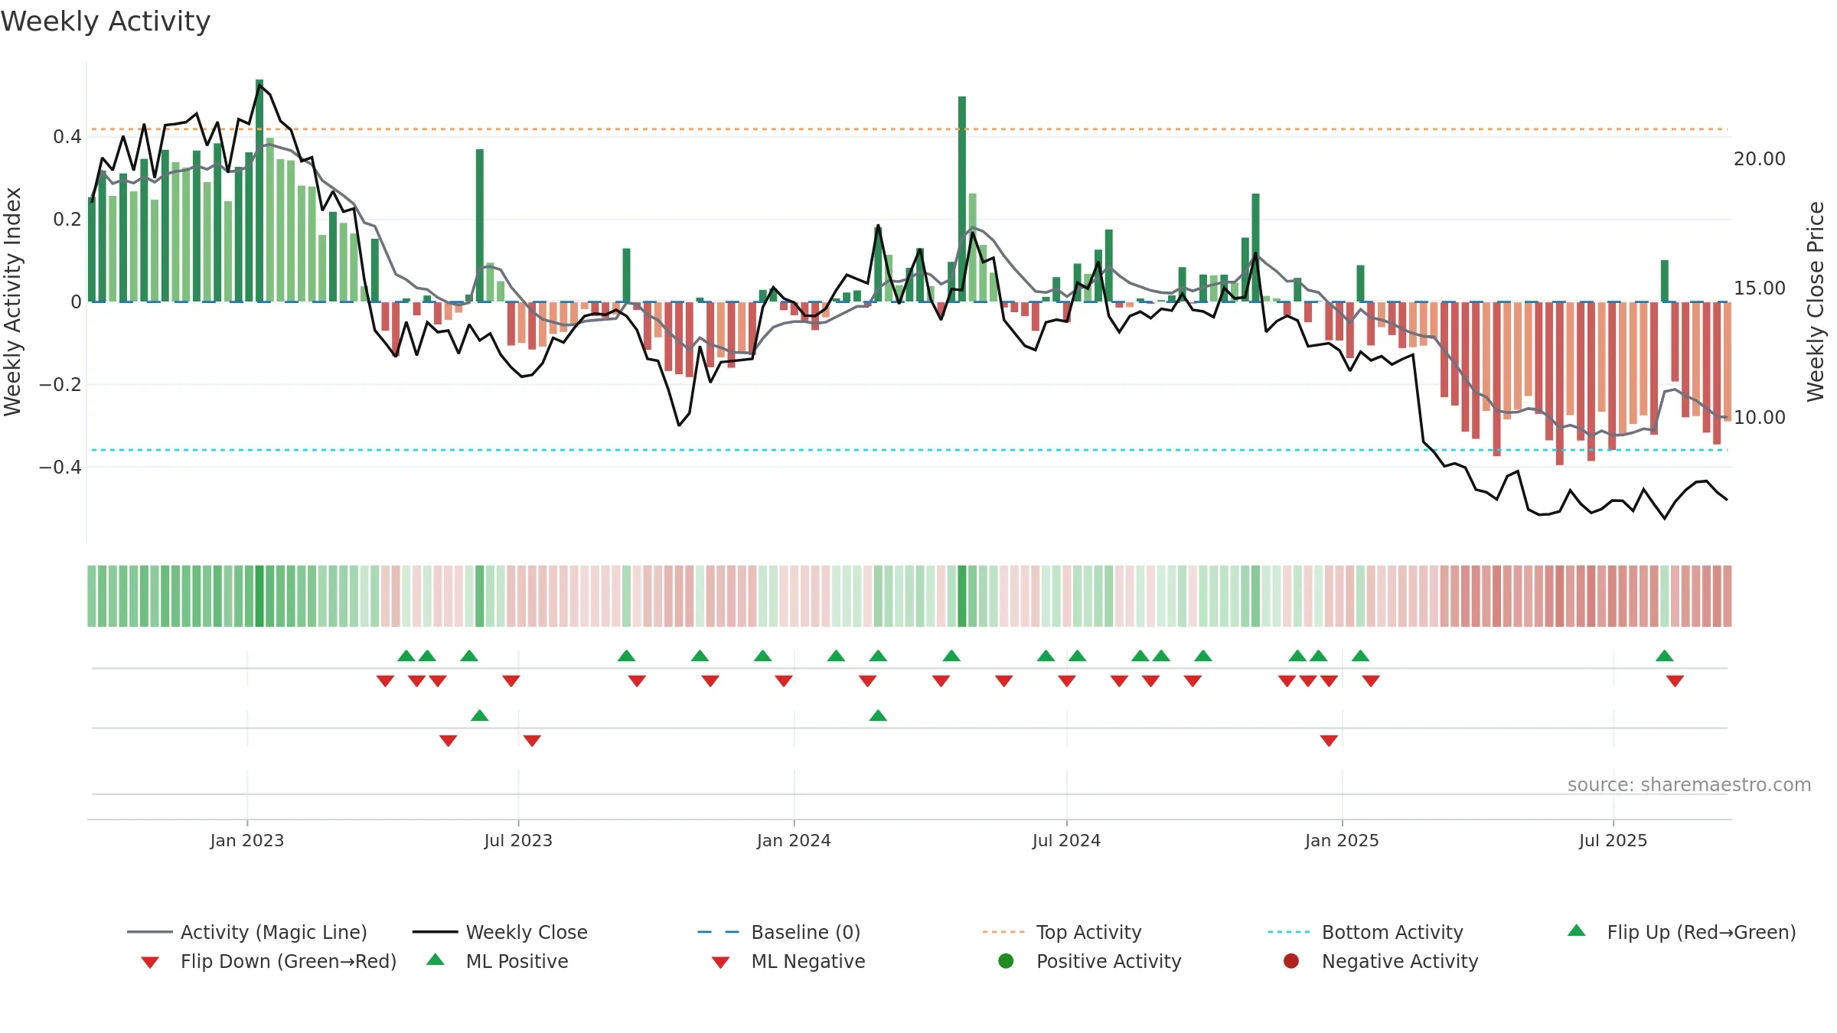This screenshot has height=1033, width=1837.
Task: Click the green bar after Jul 2025
Action: 1665,281
